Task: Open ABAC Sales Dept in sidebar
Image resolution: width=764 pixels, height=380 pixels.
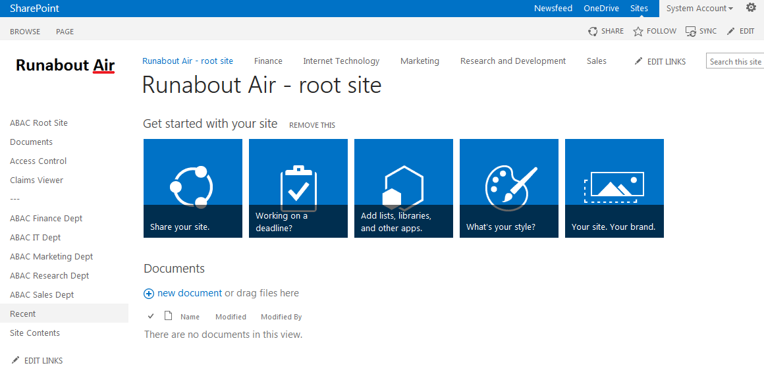Action: click(42, 295)
